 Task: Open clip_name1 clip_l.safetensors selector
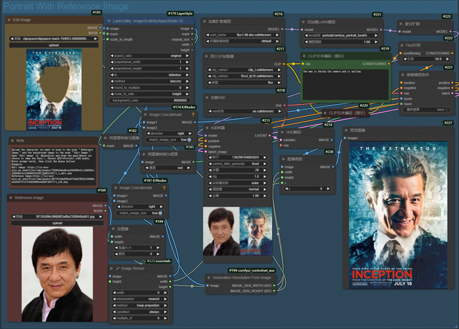244,69
